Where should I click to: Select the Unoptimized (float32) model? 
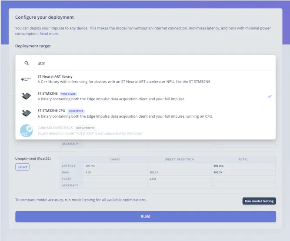pos(22,167)
